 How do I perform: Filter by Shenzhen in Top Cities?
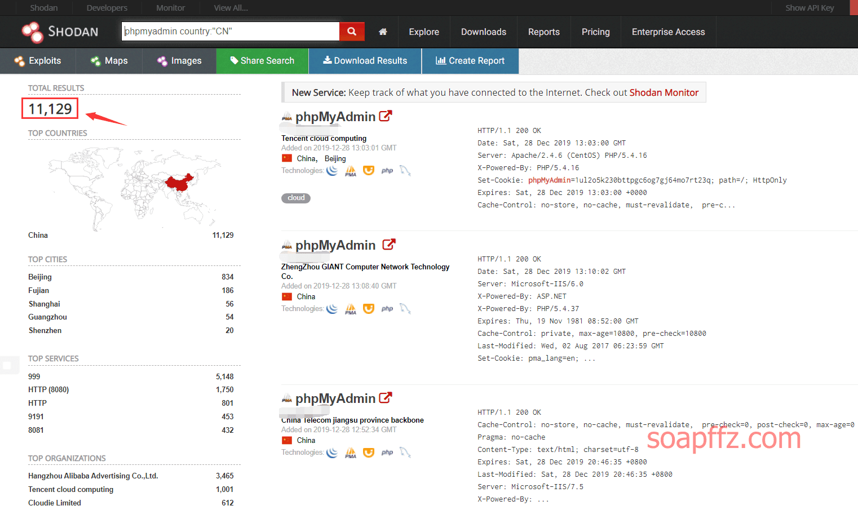(x=45, y=330)
